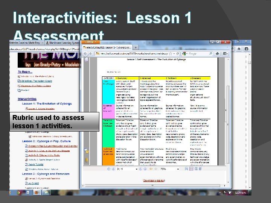Screen dimensions: 271x203
Task: Click the Chrome icon in taskbar
Action: (19, 192)
